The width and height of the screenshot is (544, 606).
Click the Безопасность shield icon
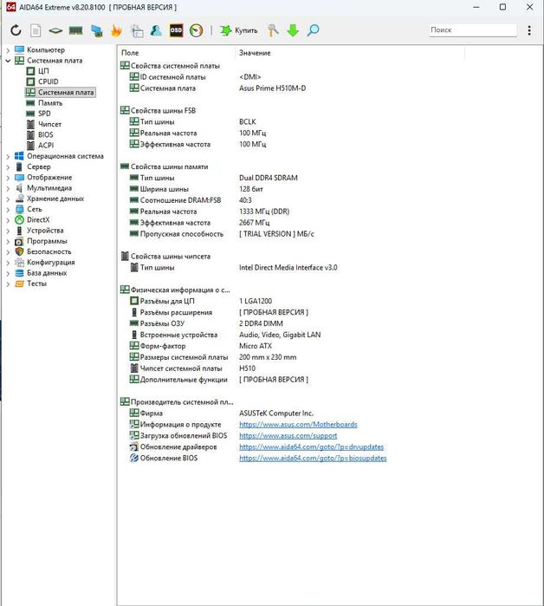(19, 251)
